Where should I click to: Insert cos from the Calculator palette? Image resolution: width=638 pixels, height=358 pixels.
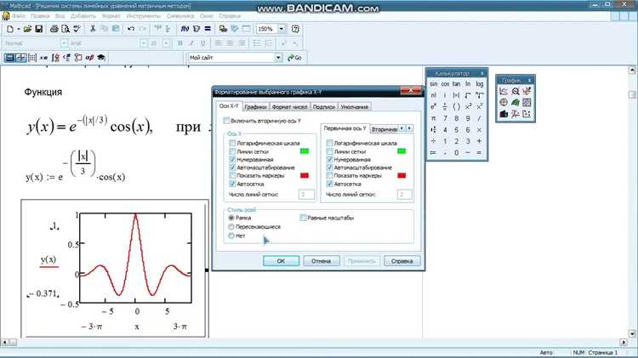click(445, 84)
